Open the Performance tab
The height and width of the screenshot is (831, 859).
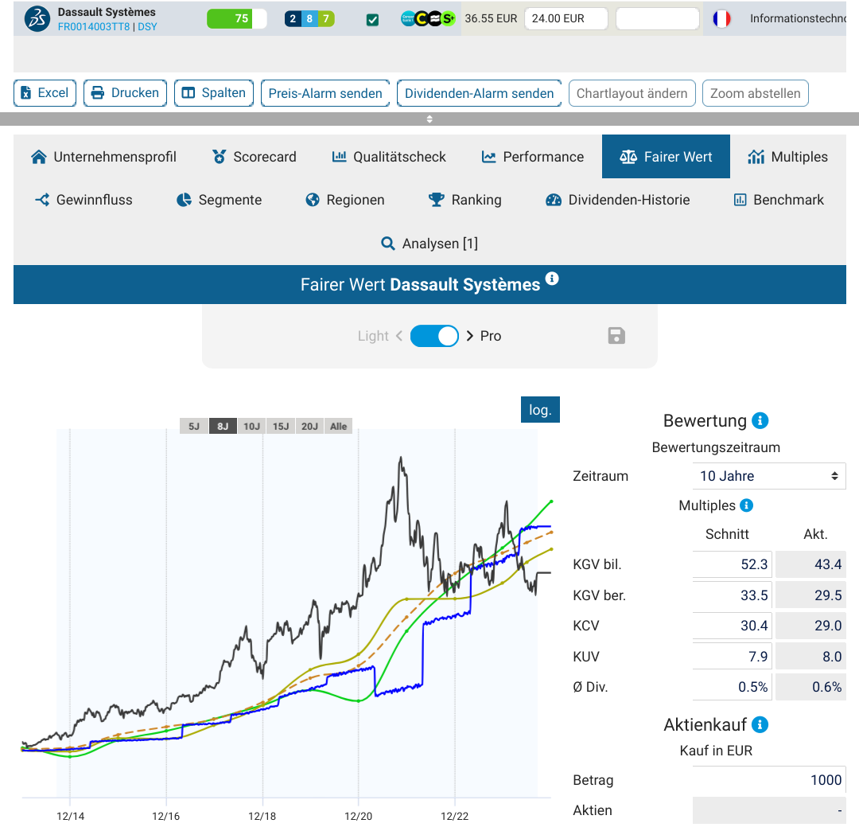point(532,157)
